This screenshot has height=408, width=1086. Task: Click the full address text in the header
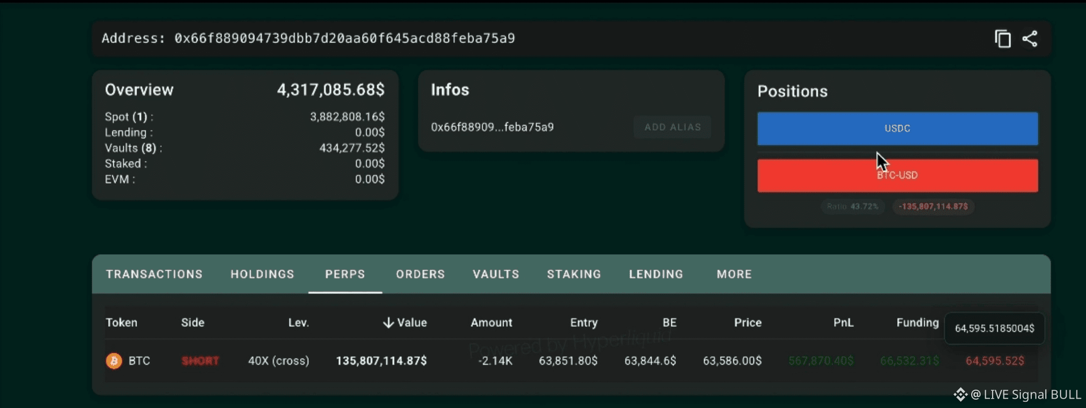point(344,39)
